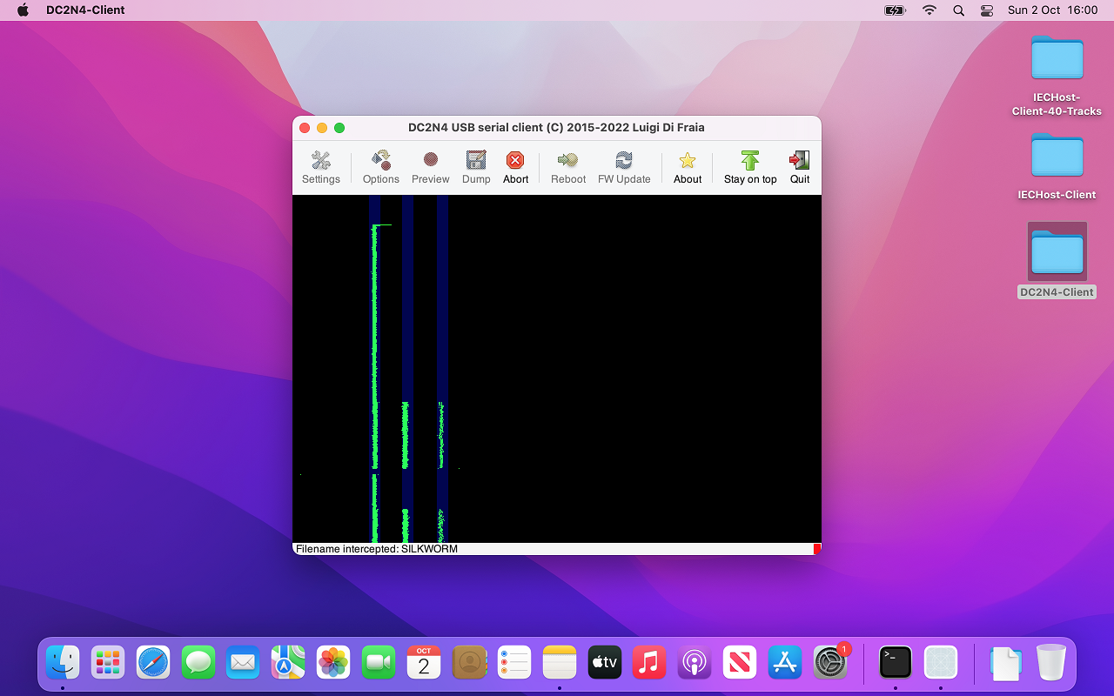The image size is (1114, 696).
Task: Open Mail from the Dock
Action: [x=243, y=663]
